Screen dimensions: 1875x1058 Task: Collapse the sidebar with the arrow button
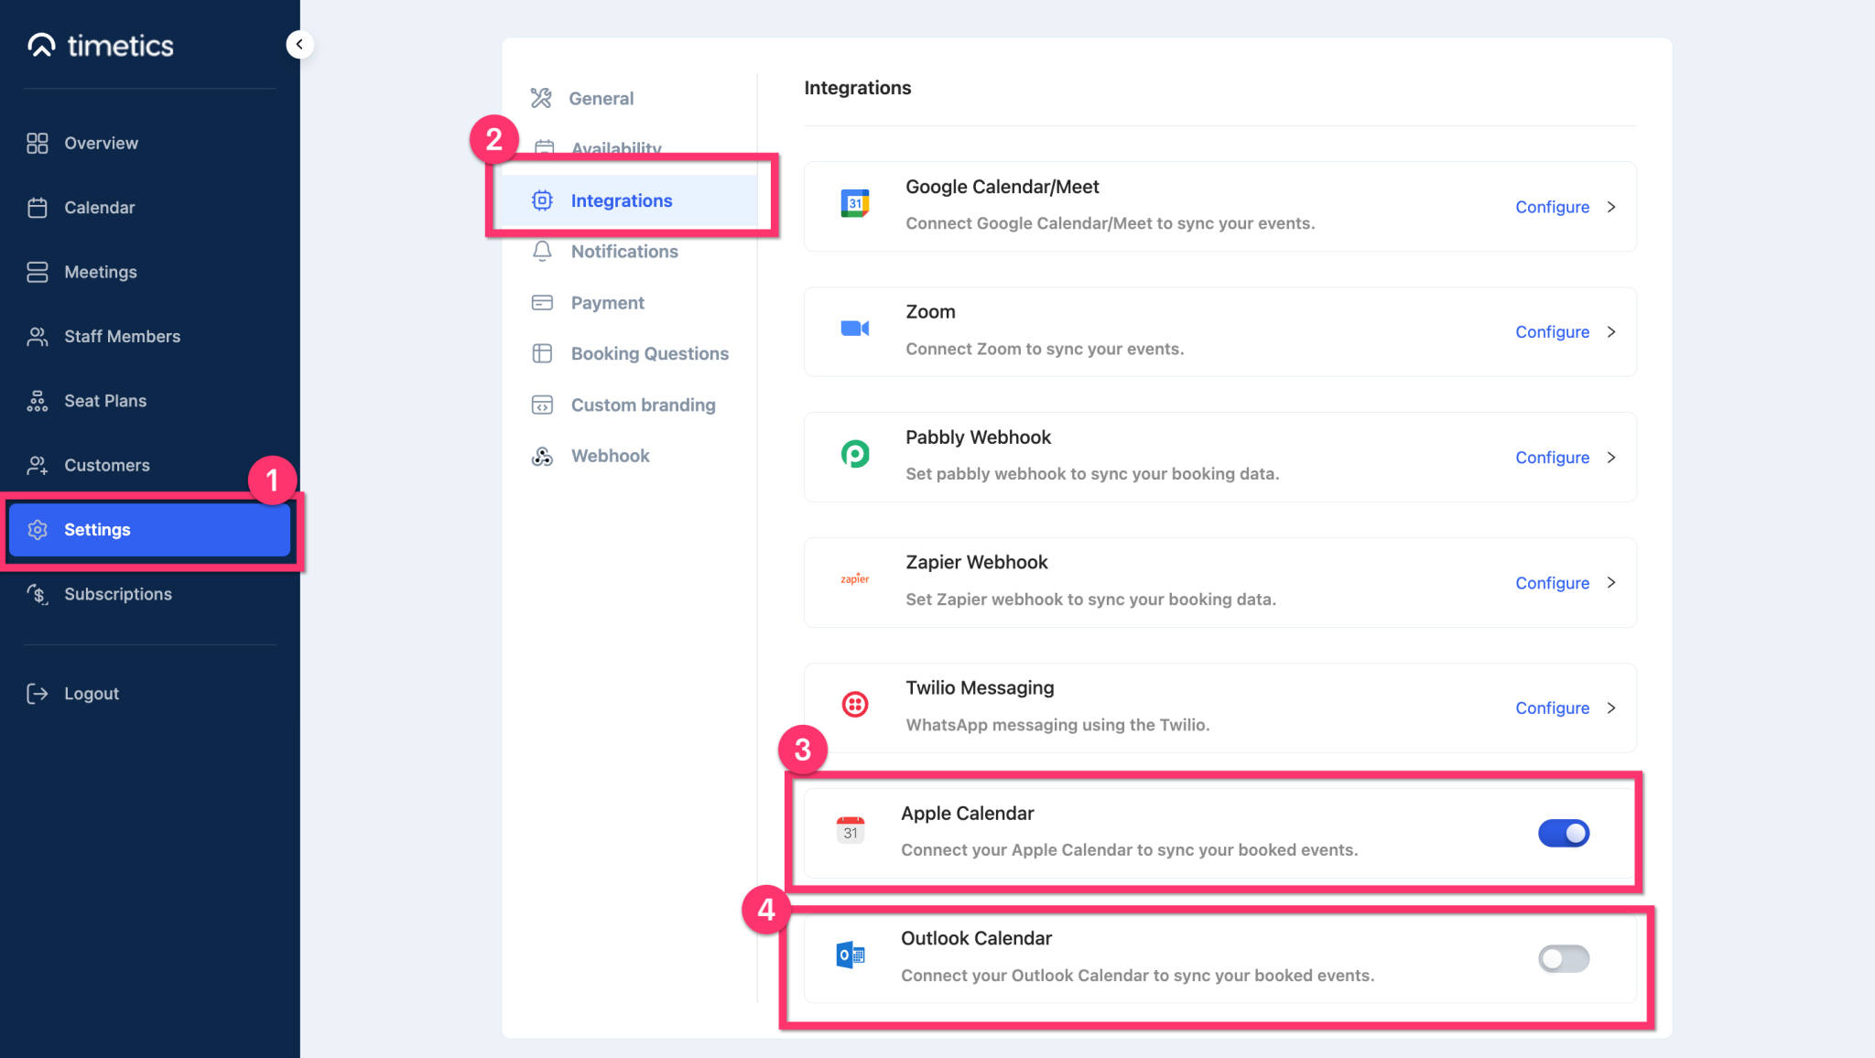pyautogui.click(x=300, y=44)
